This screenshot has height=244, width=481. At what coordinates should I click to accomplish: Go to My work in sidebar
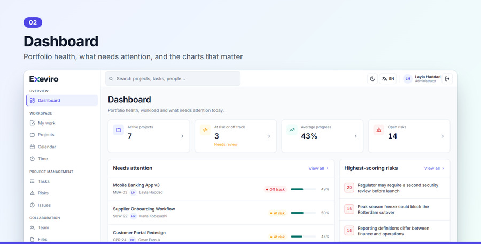click(62, 123)
